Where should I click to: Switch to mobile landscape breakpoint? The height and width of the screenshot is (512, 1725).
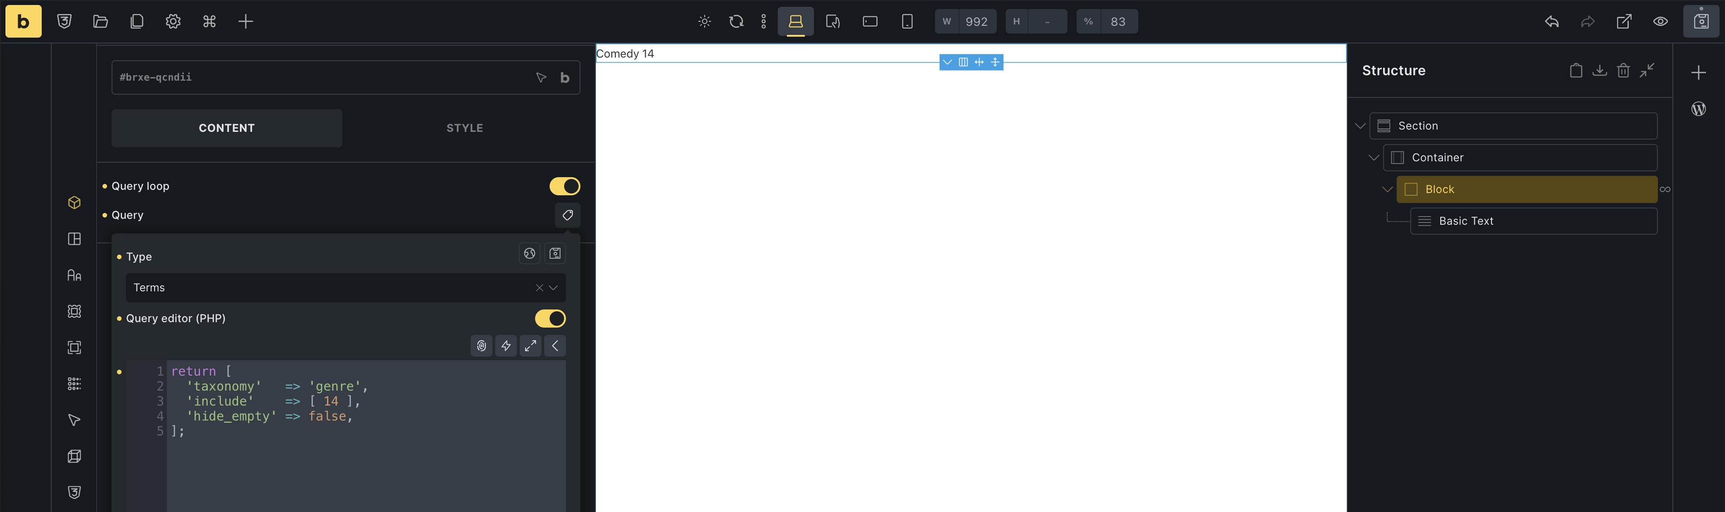pyautogui.click(x=870, y=21)
